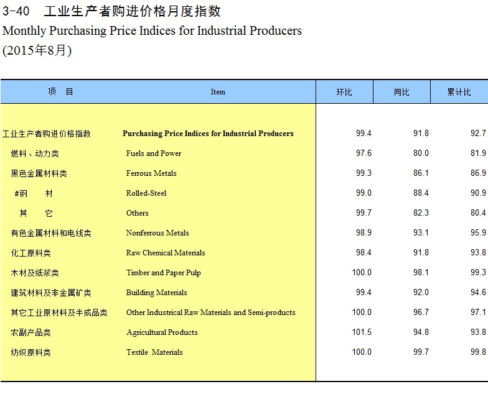
Task: Select the '建筑材料及非金属矿类' row label
Action: [x=51, y=293]
